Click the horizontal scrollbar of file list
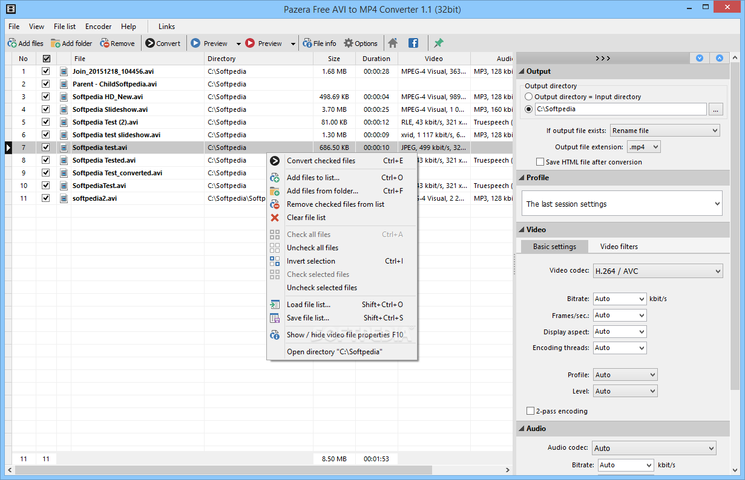 [x=223, y=470]
